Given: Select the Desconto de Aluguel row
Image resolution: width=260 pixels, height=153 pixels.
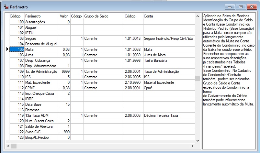Looking at the screenshot, I should tap(102, 44).
